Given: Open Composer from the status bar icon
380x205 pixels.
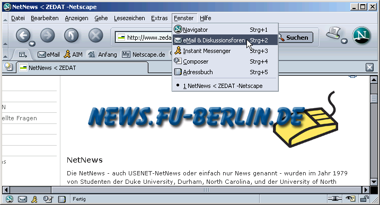Looking at the screenshot, I should pos(48,199).
